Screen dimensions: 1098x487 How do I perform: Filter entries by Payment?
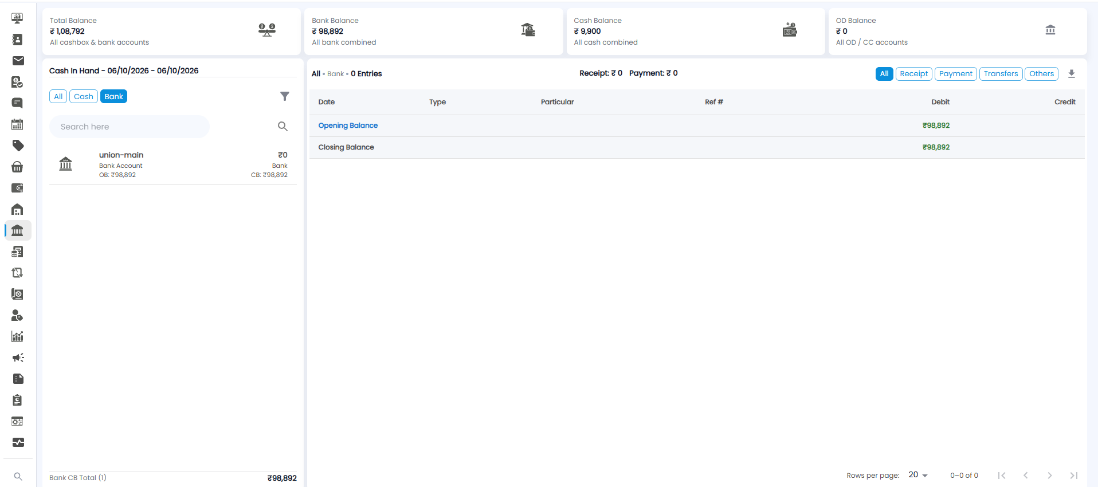click(x=956, y=74)
